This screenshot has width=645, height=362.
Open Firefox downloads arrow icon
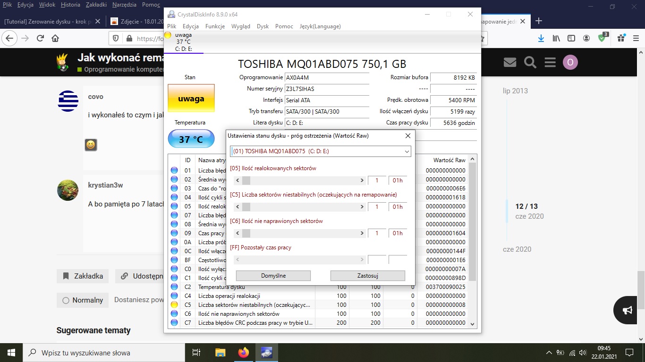(x=541, y=38)
